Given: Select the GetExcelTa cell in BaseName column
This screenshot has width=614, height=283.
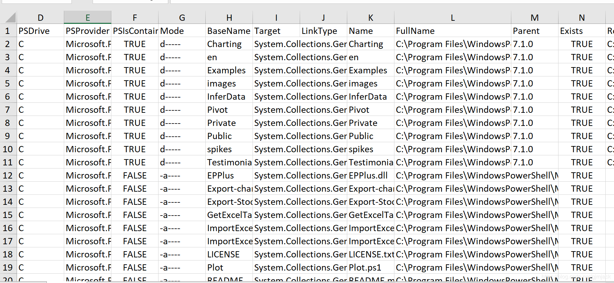Looking at the screenshot, I should [229, 215].
